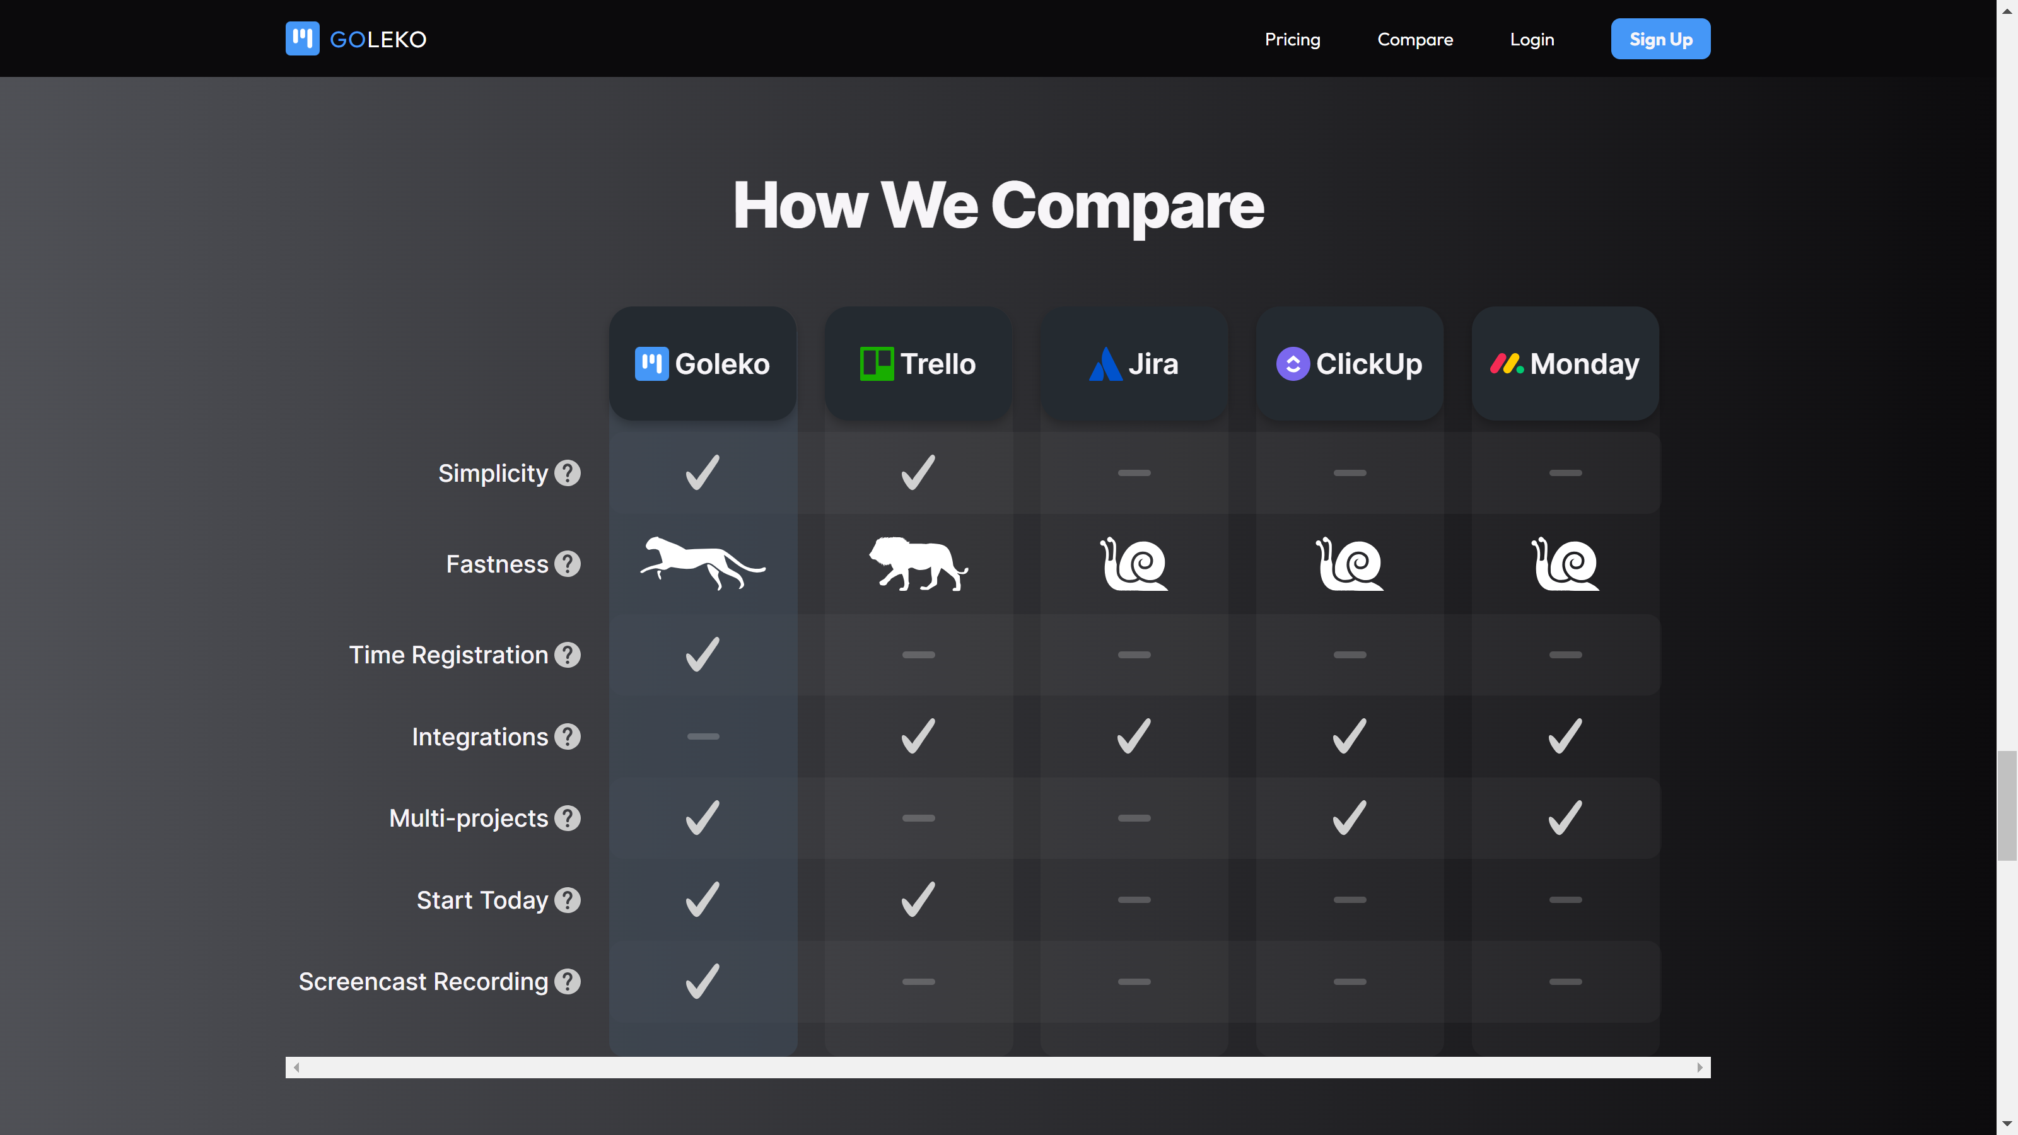The height and width of the screenshot is (1135, 2018).
Task: Click ClickUp's Integrations checkmark
Action: point(1350,736)
